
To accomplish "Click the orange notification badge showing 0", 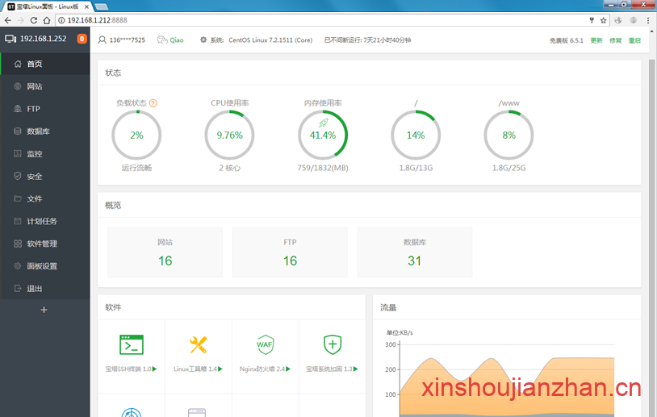I will (82, 39).
